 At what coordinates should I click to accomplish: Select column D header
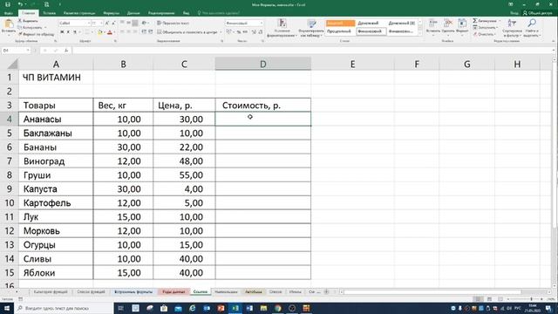(x=262, y=64)
